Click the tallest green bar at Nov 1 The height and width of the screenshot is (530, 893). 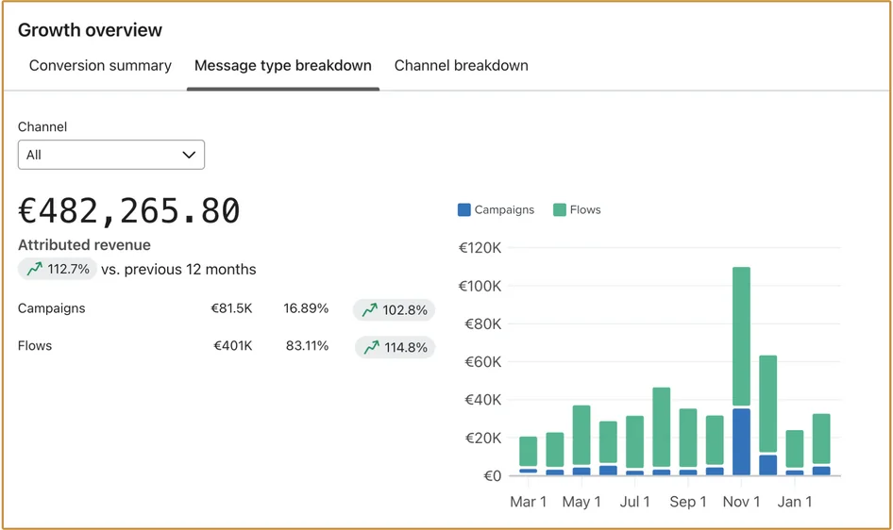point(741,336)
